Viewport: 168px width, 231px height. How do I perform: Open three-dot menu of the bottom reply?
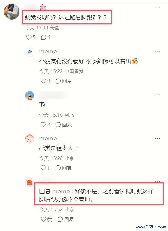(x=157, y=181)
